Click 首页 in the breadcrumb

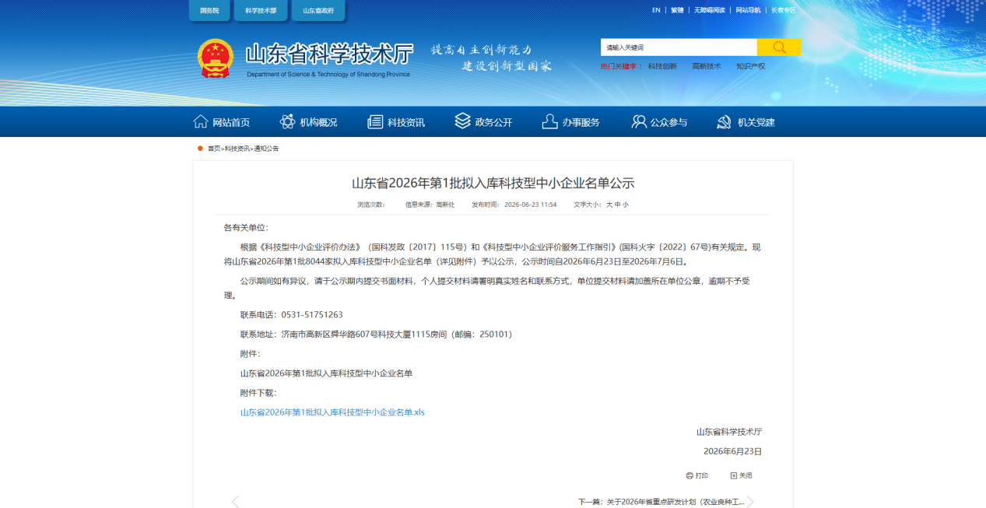pos(213,148)
